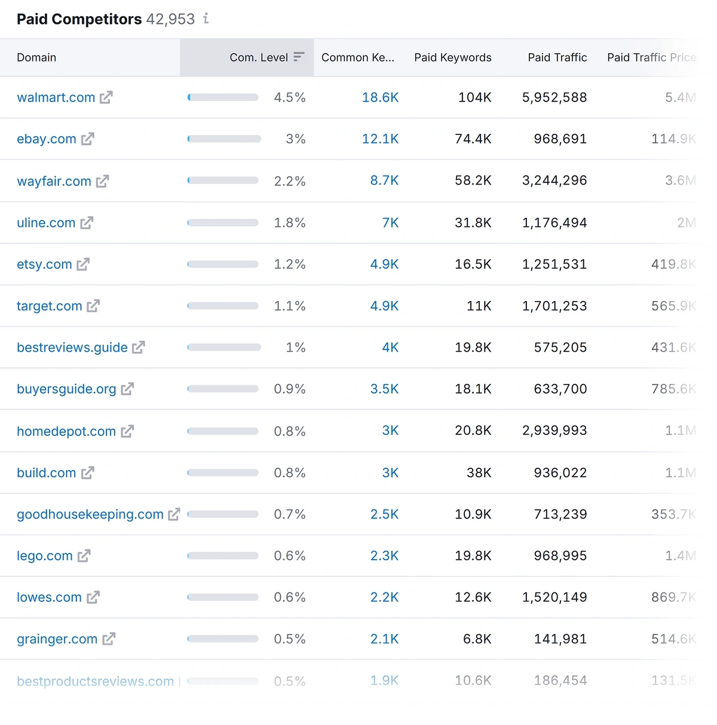Click uline.com 7K common keywords
The height and width of the screenshot is (725, 717).
tap(390, 223)
